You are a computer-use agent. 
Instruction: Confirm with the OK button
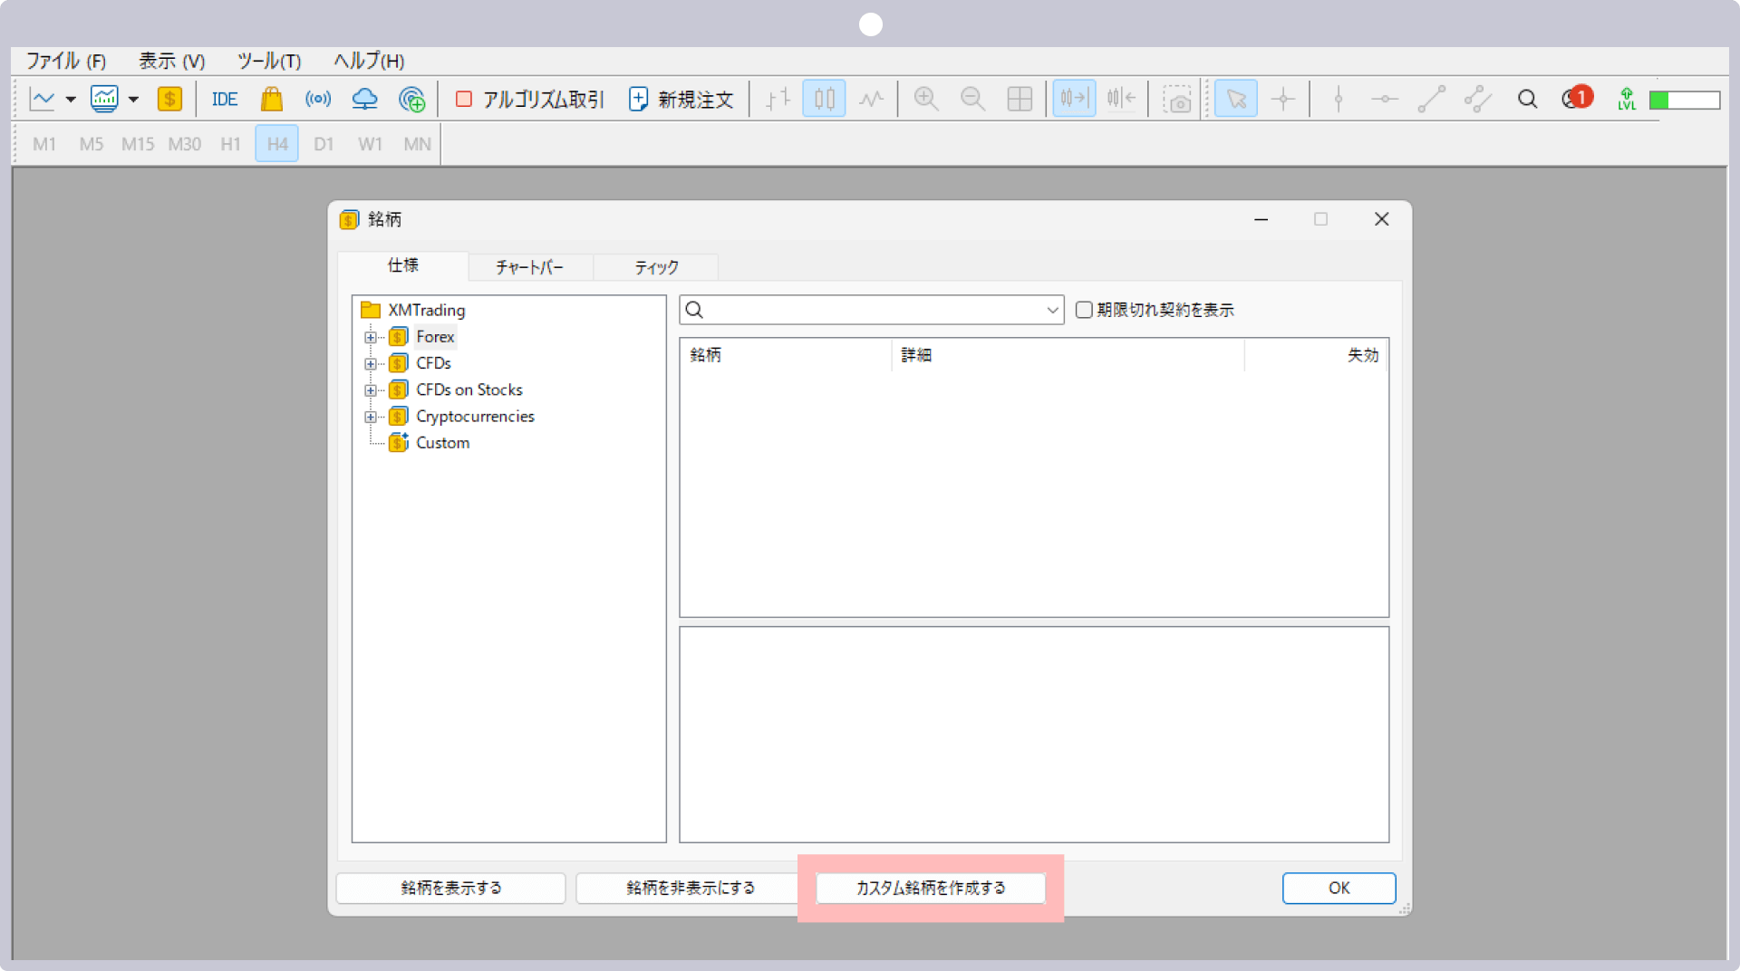click(x=1339, y=888)
